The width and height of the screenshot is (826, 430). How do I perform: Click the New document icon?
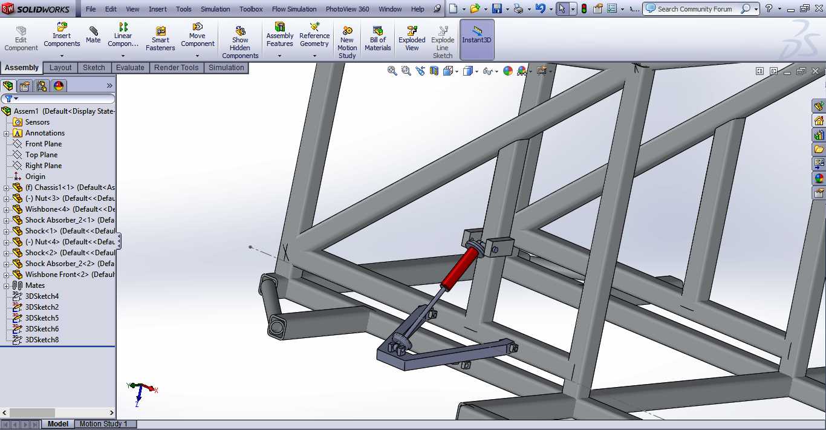pyautogui.click(x=454, y=8)
